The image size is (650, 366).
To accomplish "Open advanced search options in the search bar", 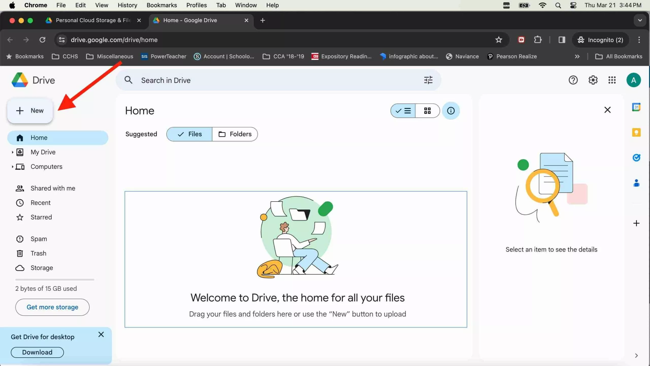I will click(x=428, y=80).
